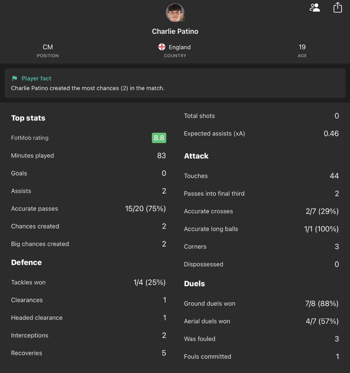
Task: Tap the Attack section heading
Action: tap(196, 156)
